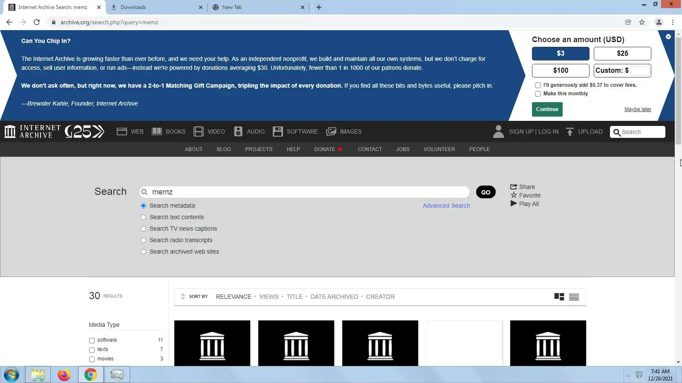Image resolution: width=682 pixels, height=383 pixels.
Task: Check Make this monthly checkbox
Action: 538,94
